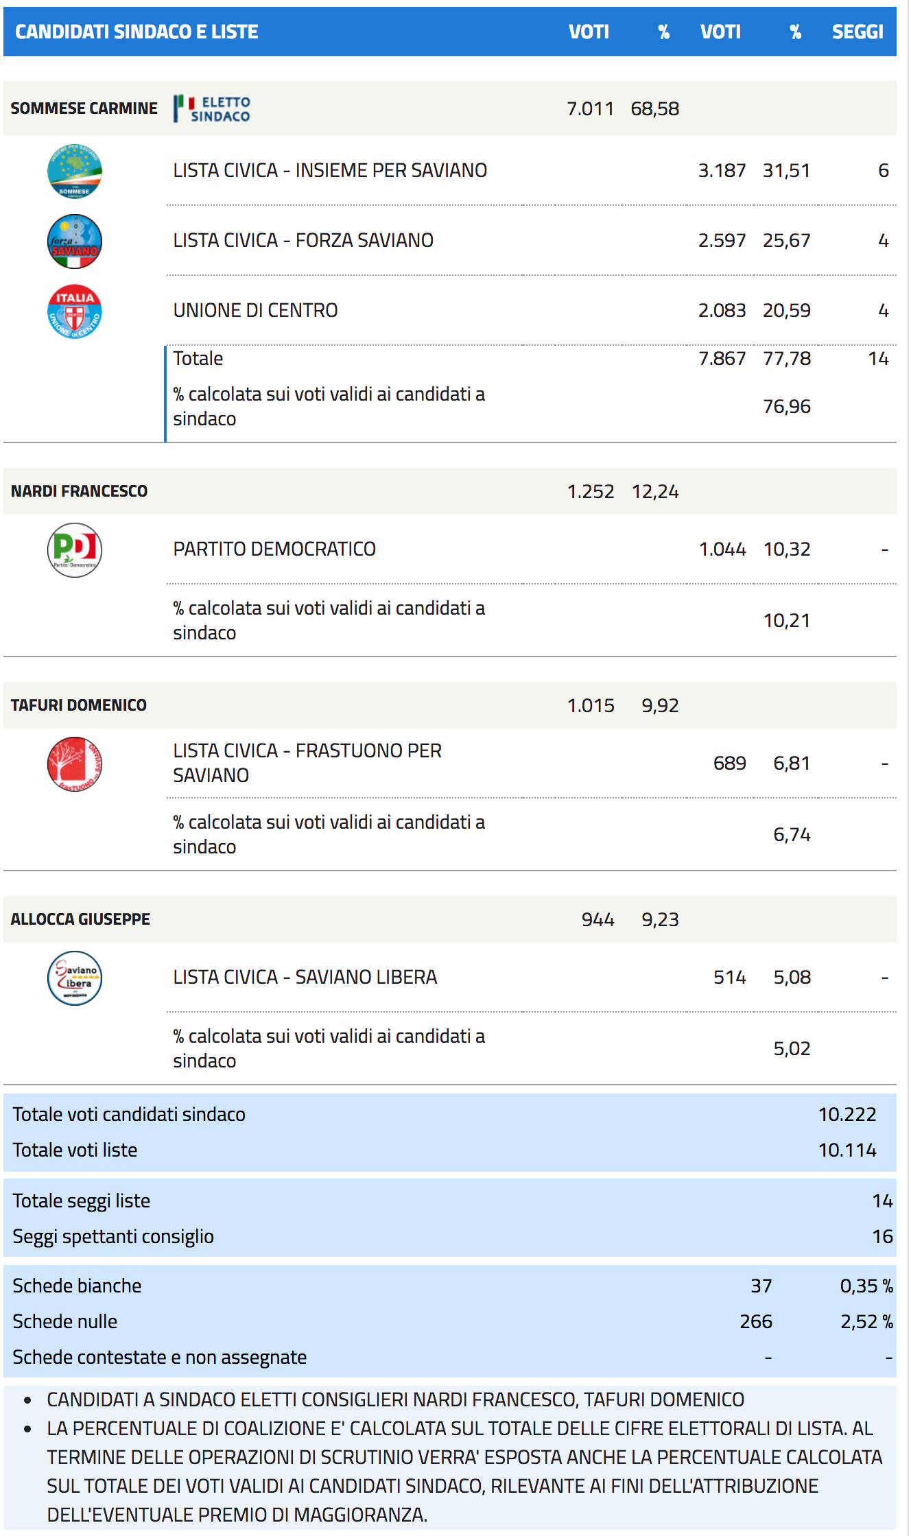Click the Unione di Centro party logo
The image size is (911, 1536).
pos(75,311)
